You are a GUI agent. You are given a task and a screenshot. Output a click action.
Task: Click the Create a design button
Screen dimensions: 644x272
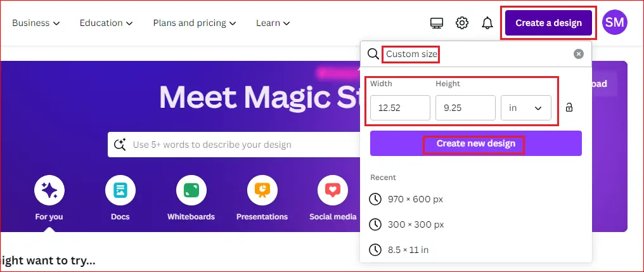tap(548, 23)
